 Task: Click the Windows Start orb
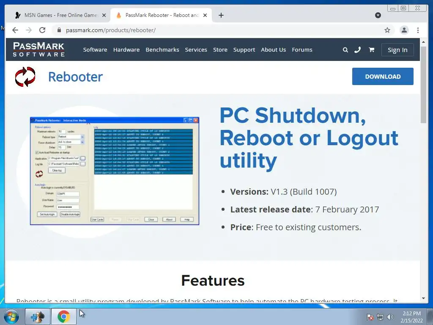[x=11, y=317]
